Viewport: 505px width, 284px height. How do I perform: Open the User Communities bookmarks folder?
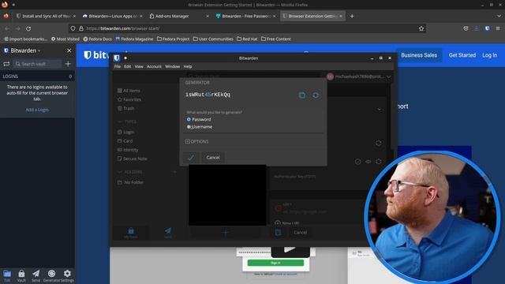(213, 39)
